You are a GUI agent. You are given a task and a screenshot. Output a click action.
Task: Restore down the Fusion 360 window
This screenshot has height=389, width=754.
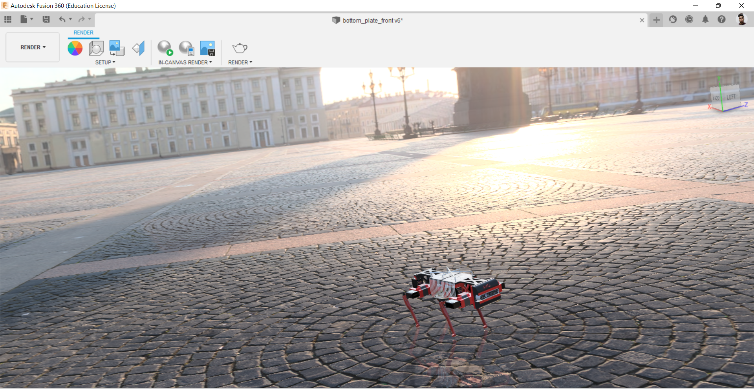(x=718, y=5)
